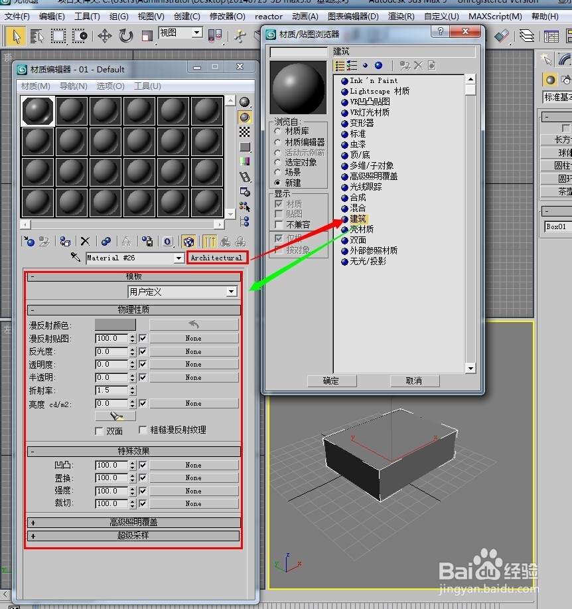
Task: Activate Select by Name tool
Action: (x=37, y=37)
